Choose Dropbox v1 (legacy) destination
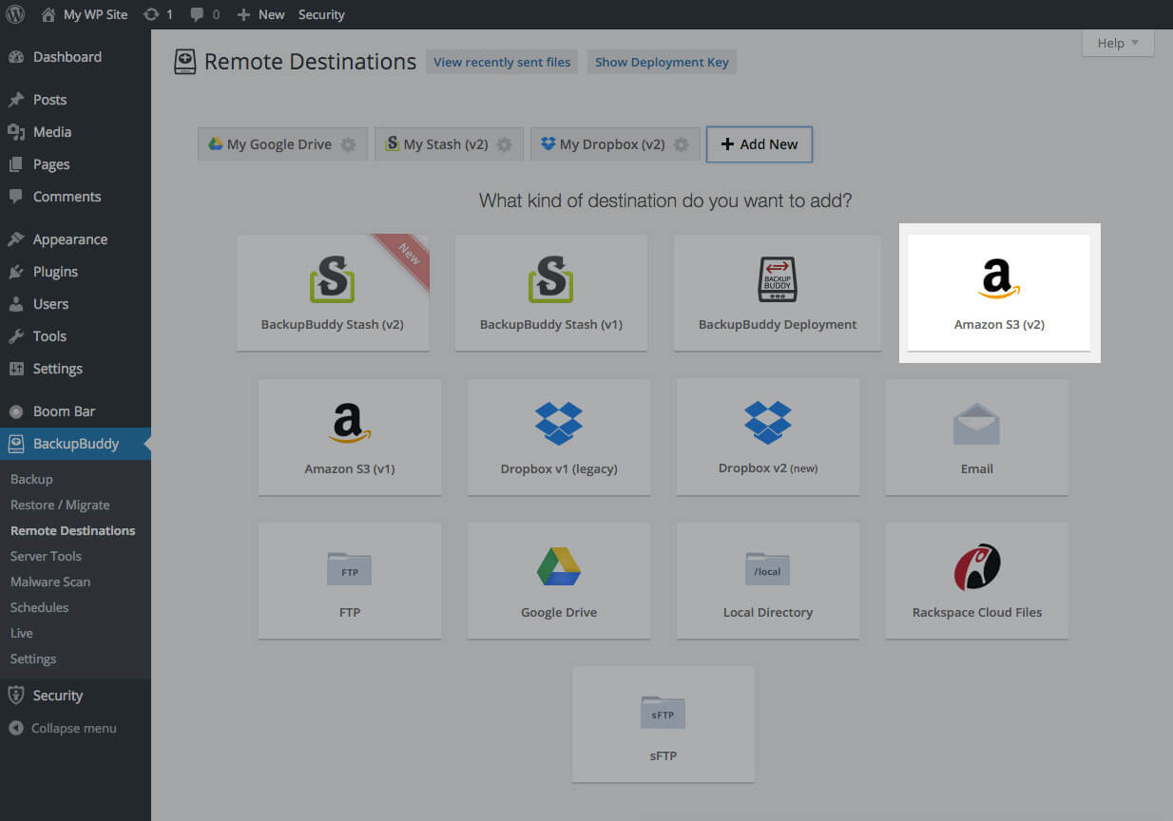This screenshot has height=821, width=1173. coord(559,437)
